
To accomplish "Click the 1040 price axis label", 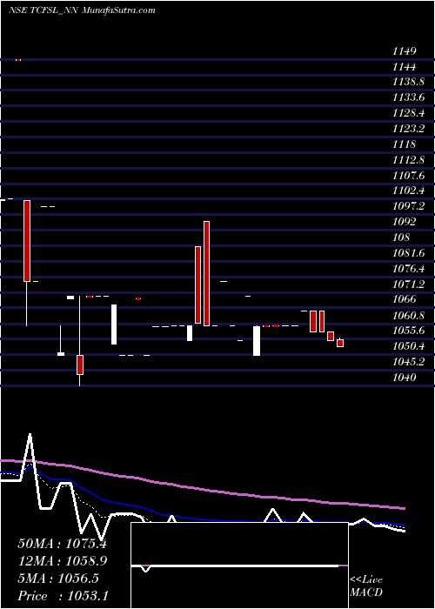I will coord(405,377).
